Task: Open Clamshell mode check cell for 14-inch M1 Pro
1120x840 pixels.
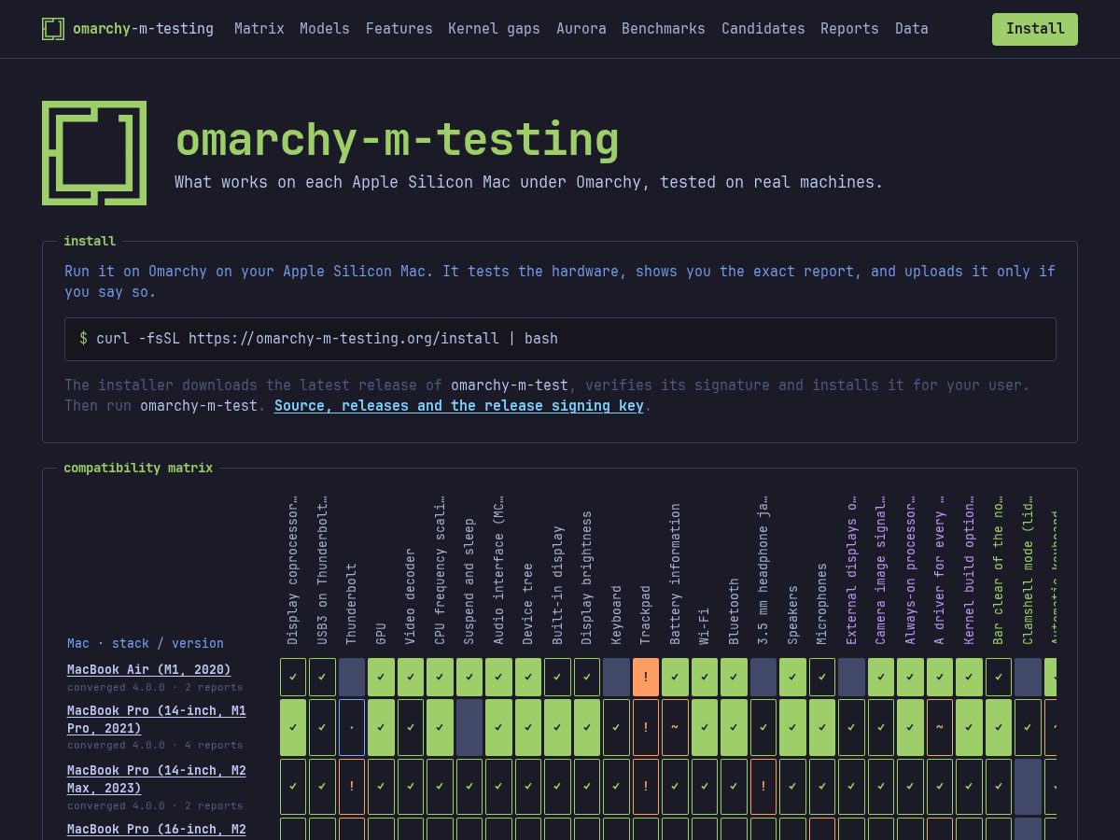Action: [1028, 727]
